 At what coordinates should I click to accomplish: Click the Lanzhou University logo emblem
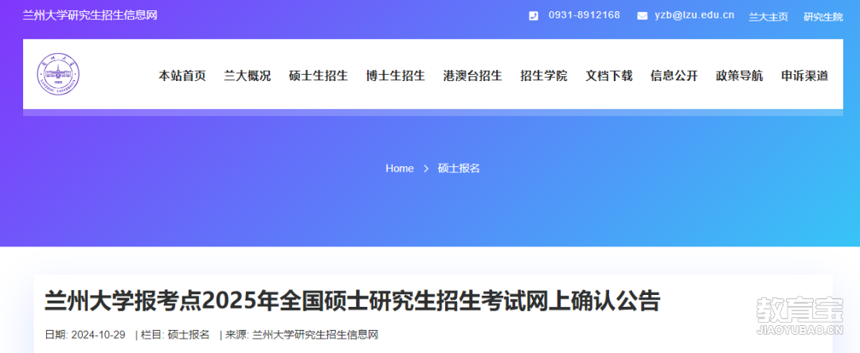(x=59, y=74)
